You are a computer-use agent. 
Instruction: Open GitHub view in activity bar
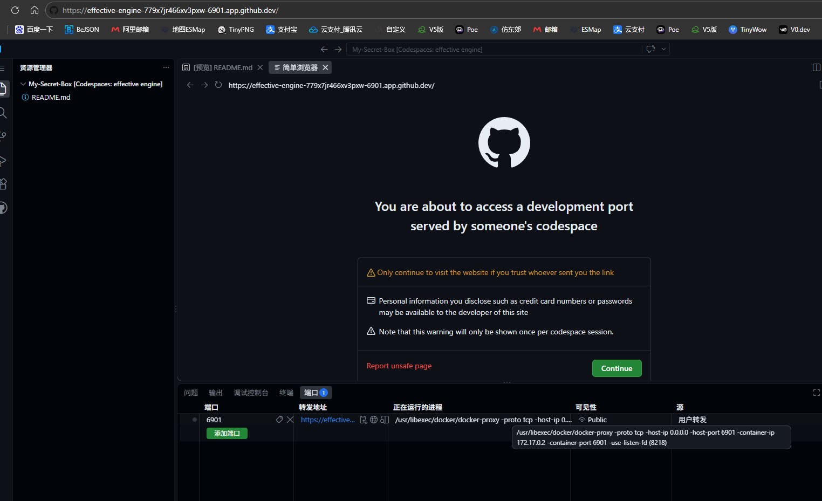coord(3,208)
